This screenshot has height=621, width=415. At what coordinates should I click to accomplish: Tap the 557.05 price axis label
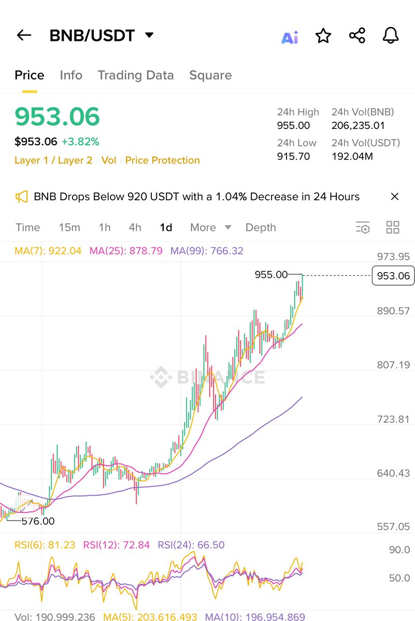394,527
